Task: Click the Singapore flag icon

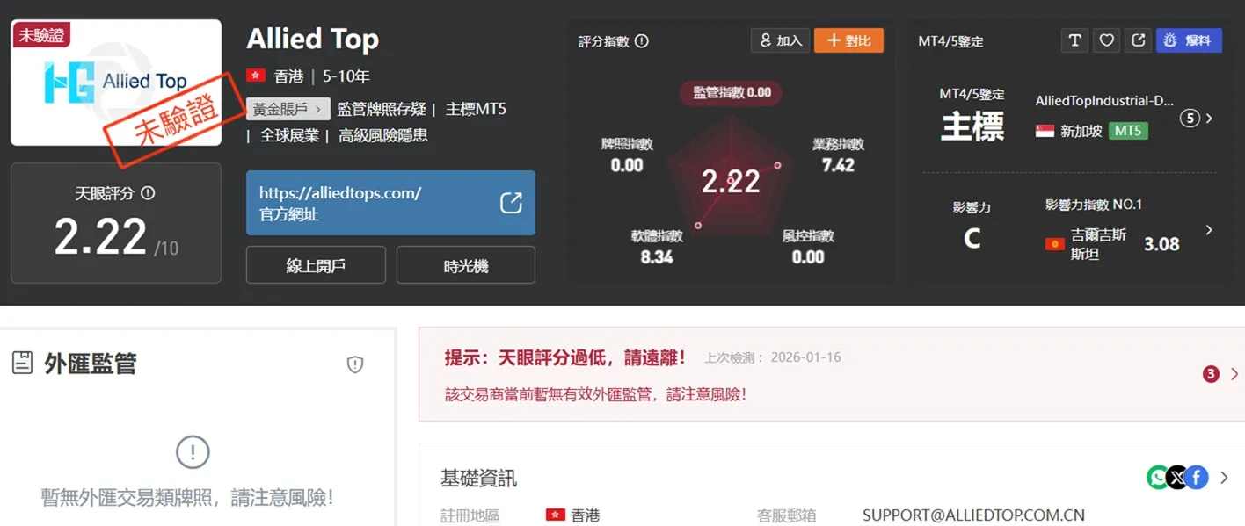Action: (x=1045, y=131)
